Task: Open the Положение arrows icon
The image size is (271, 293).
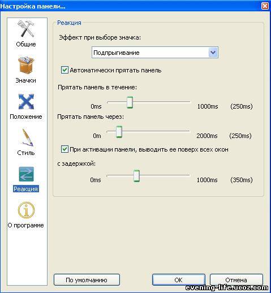Action: pyautogui.click(x=26, y=102)
